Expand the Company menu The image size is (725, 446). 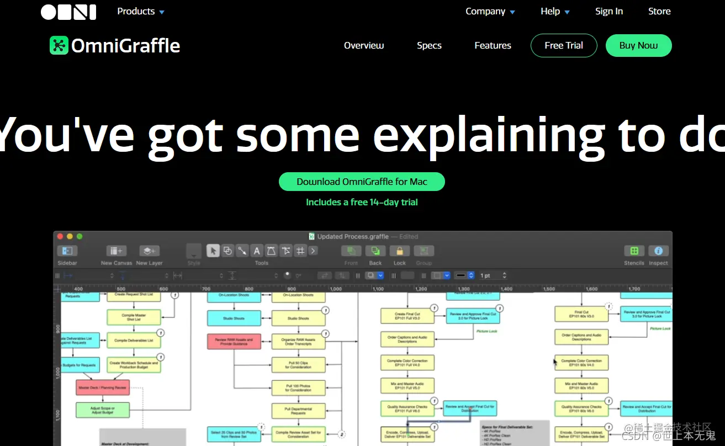pos(490,11)
